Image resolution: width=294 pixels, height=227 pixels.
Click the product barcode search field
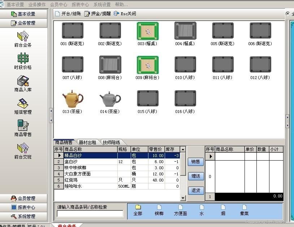click(90, 214)
